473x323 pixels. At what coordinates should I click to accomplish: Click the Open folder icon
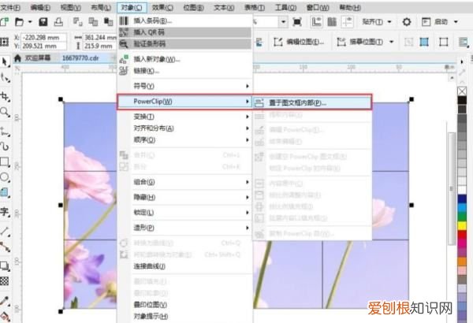click(x=19, y=22)
